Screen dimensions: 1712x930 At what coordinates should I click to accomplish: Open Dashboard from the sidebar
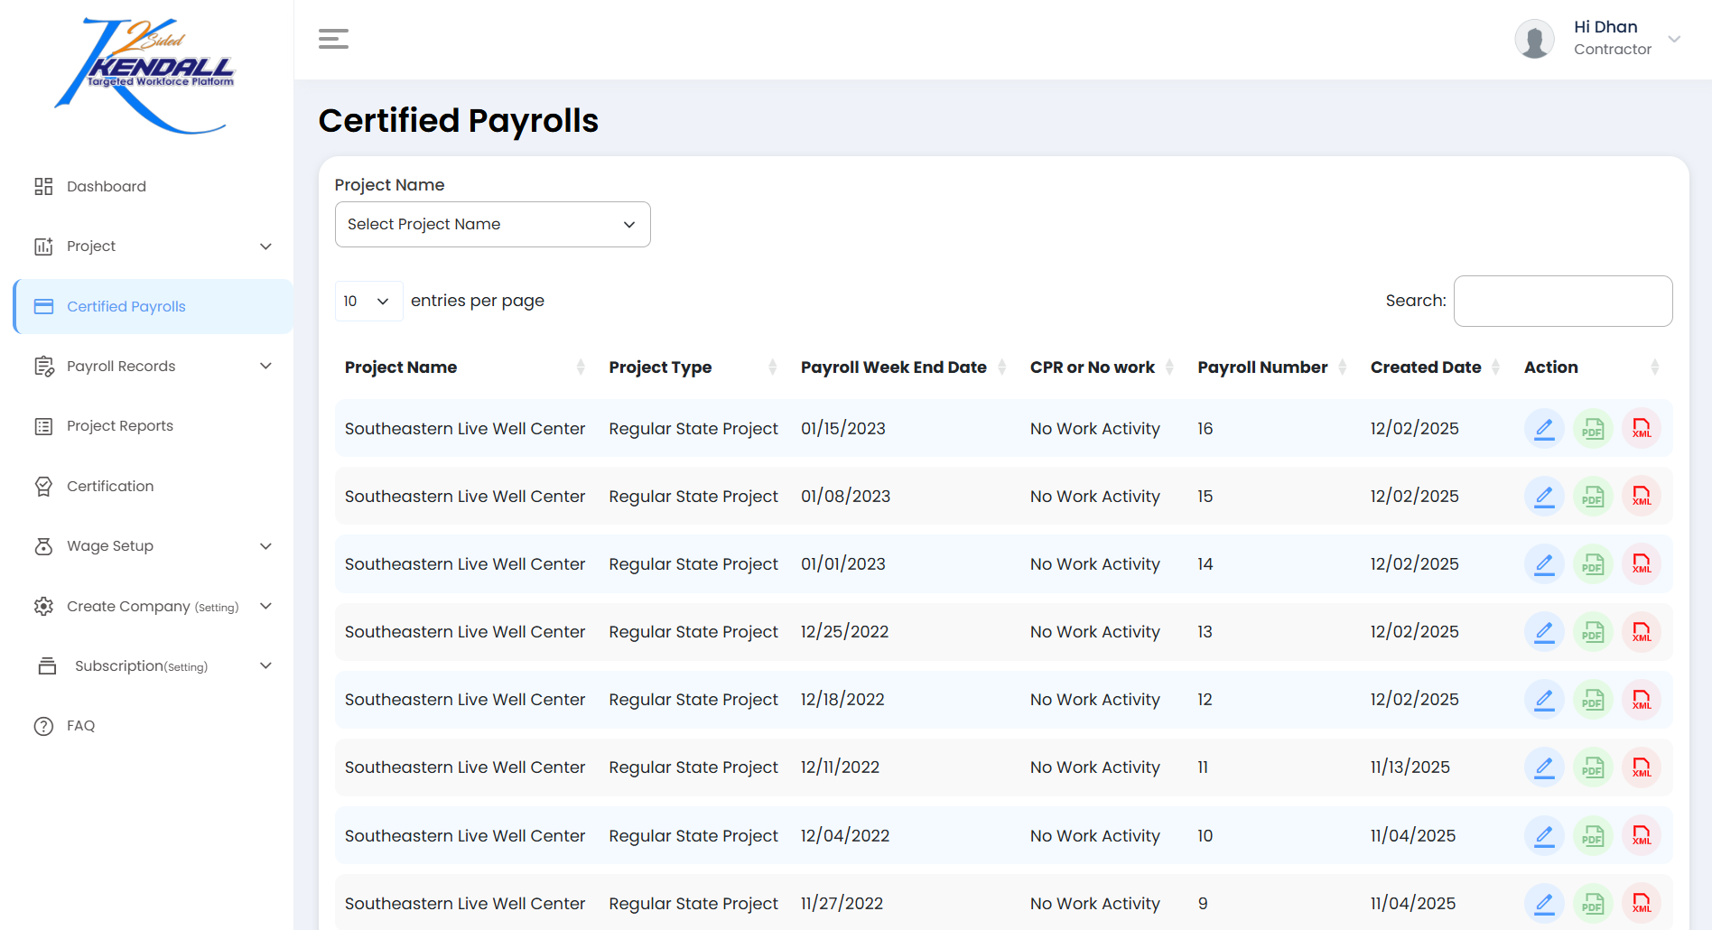coord(106,187)
